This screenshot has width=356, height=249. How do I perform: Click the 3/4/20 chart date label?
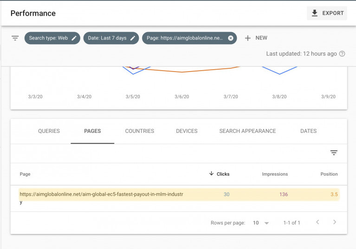84,97
